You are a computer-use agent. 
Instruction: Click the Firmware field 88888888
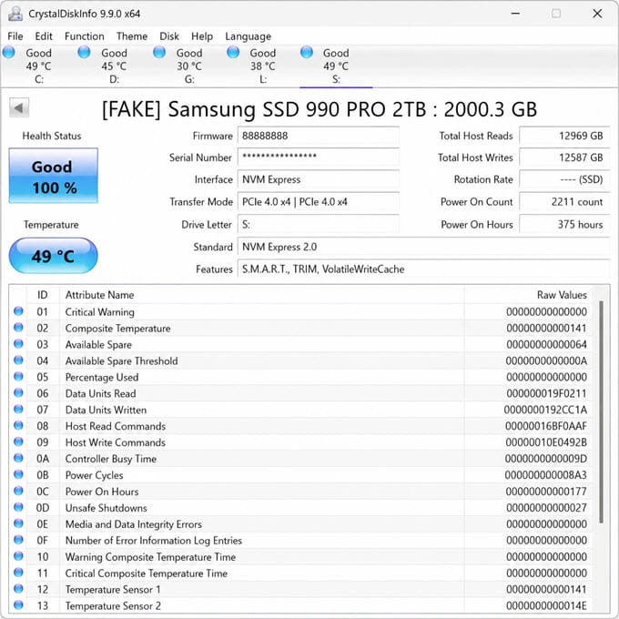click(319, 136)
